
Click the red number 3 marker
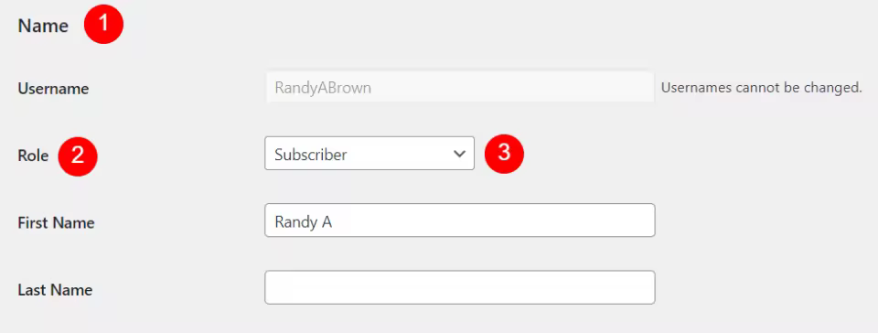coord(504,154)
